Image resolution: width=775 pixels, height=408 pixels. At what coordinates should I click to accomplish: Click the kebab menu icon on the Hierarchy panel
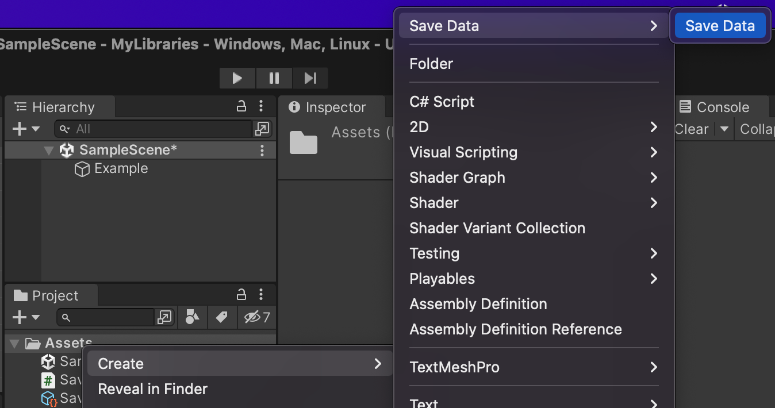point(261,106)
